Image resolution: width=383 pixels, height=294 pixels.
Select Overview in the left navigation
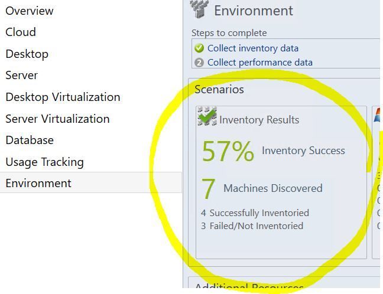(30, 11)
